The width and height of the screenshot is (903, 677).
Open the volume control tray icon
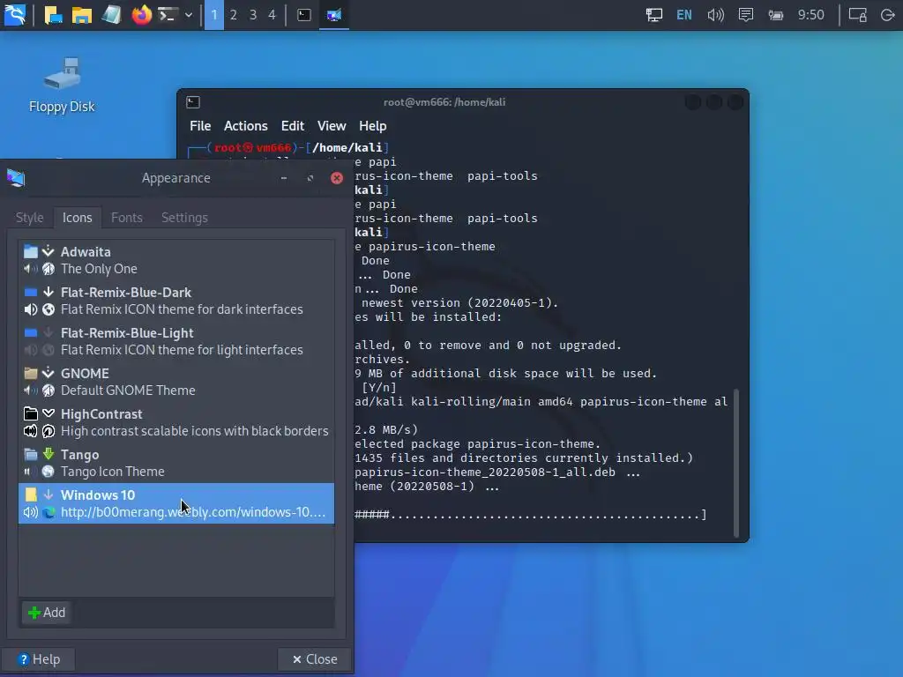click(715, 15)
